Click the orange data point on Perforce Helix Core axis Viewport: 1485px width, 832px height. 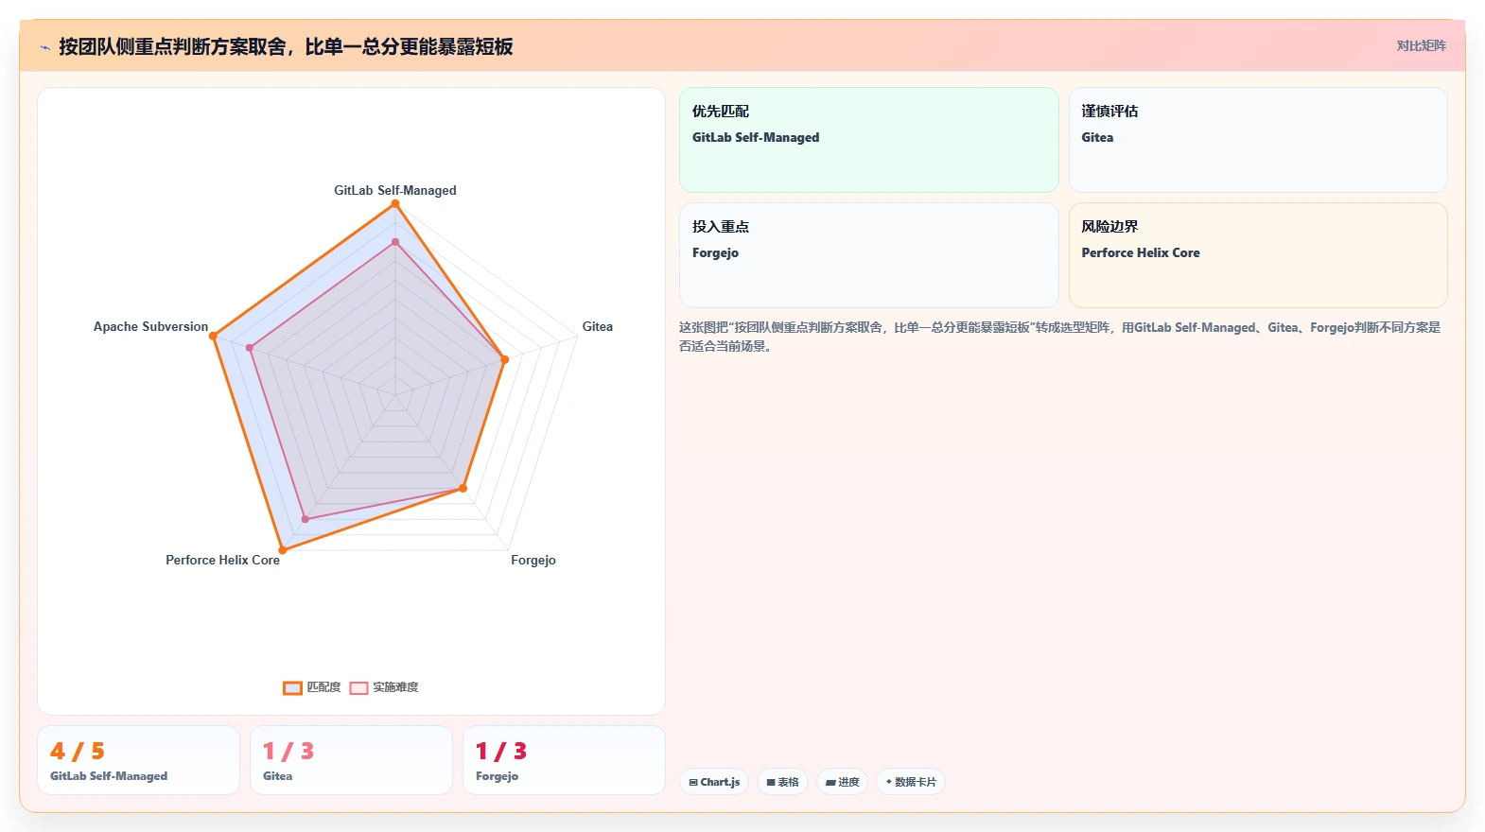pyautogui.click(x=283, y=549)
